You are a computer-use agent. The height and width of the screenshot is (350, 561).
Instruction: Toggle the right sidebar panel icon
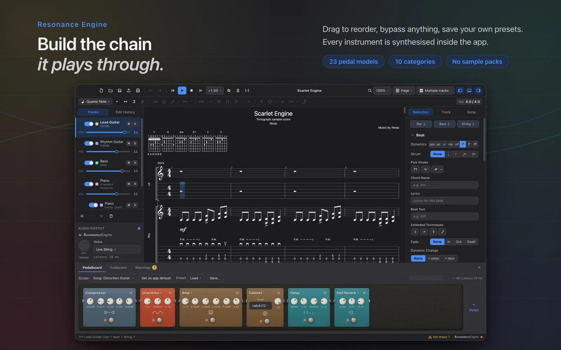478,91
